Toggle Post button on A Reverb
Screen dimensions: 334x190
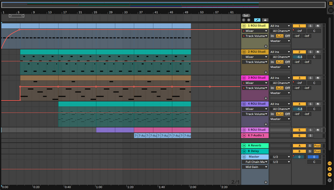(317, 146)
